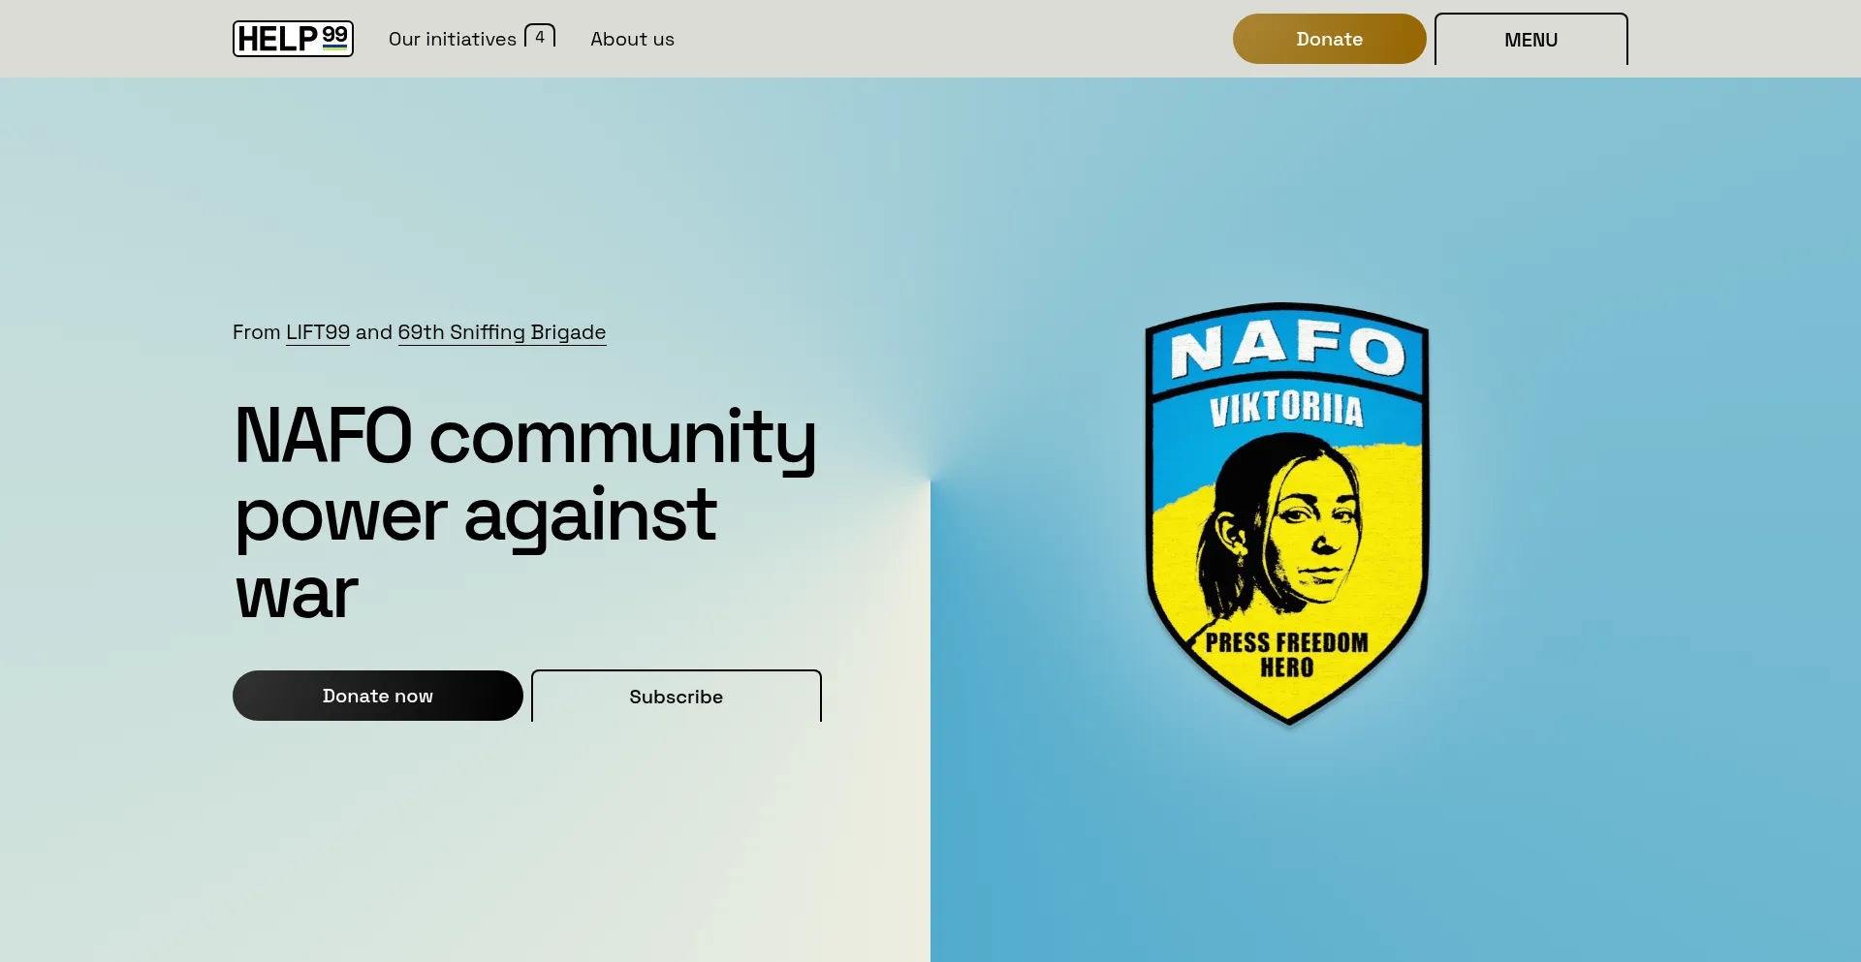Click the VIKTORIIA name on the patch
The image size is (1861, 962).
coord(1286,409)
